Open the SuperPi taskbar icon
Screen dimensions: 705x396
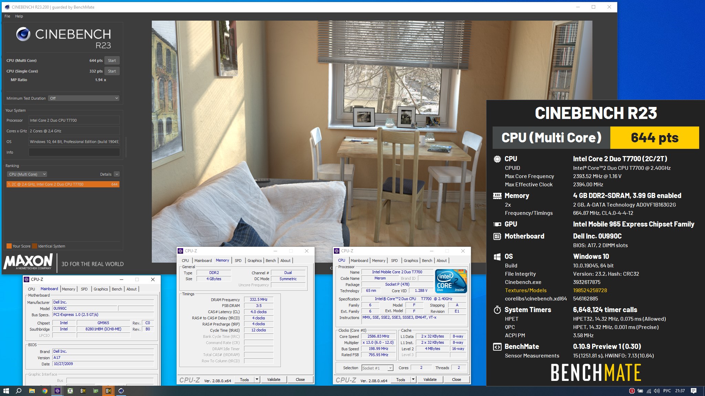point(70,391)
